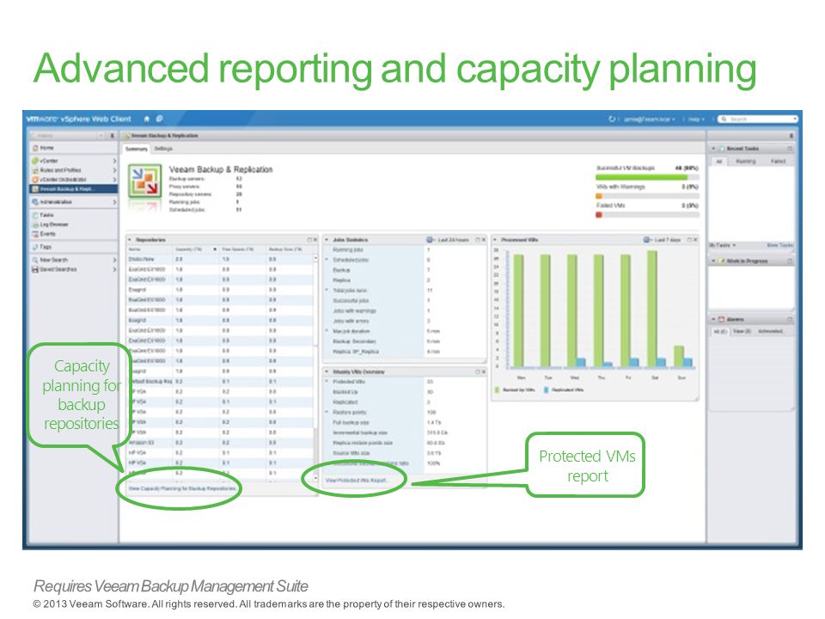
Task: Collapse Processed VMs panel triangle
Action: 495,240
